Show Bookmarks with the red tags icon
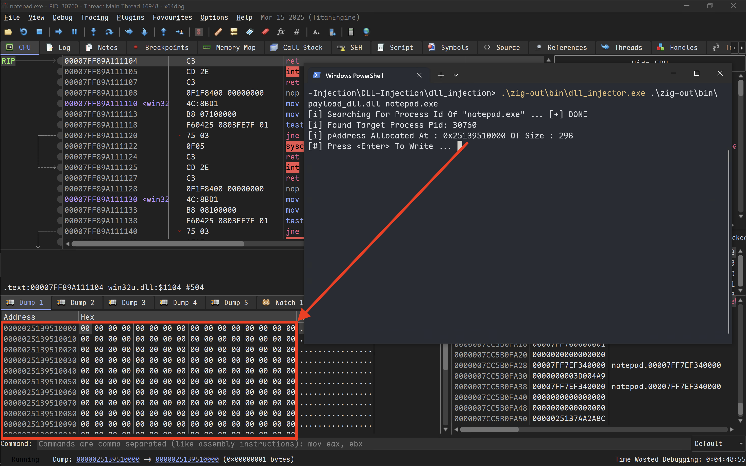 pos(265,32)
